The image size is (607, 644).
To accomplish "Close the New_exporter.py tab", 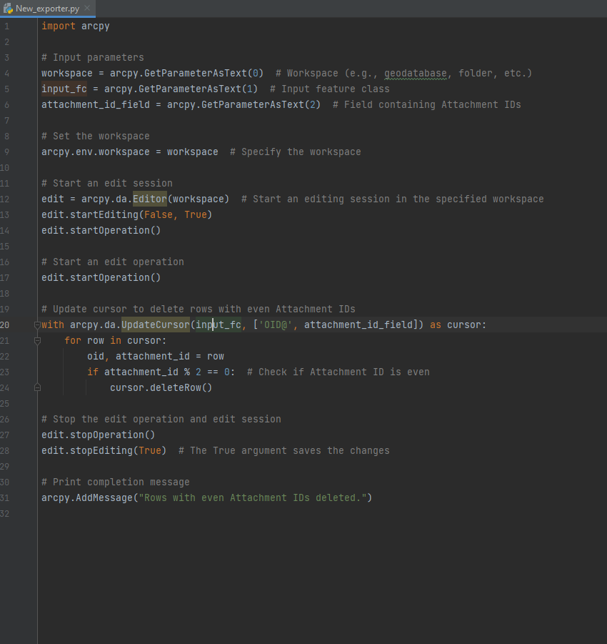I will 87,8.
